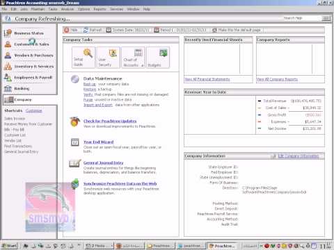Click the Restore a backup link
Image resolution: width=334 pixels, height=250 pixels.
(x=90, y=89)
